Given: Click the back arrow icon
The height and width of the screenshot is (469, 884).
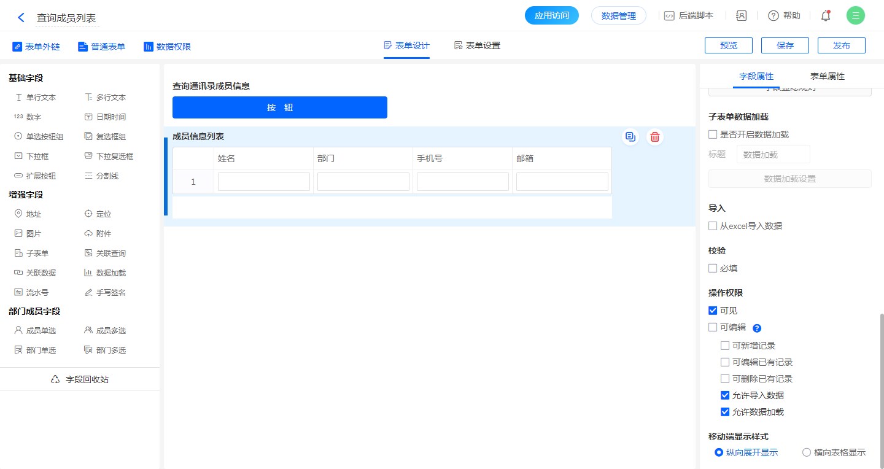Looking at the screenshot, I should 21,18.
